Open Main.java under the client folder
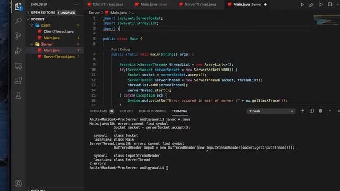The image size is (340, 191). click(52, 38)
